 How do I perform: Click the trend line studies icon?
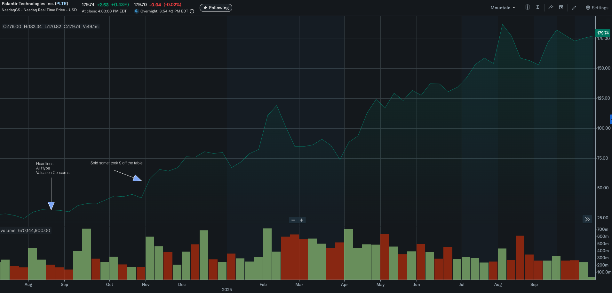click(551, 7)
